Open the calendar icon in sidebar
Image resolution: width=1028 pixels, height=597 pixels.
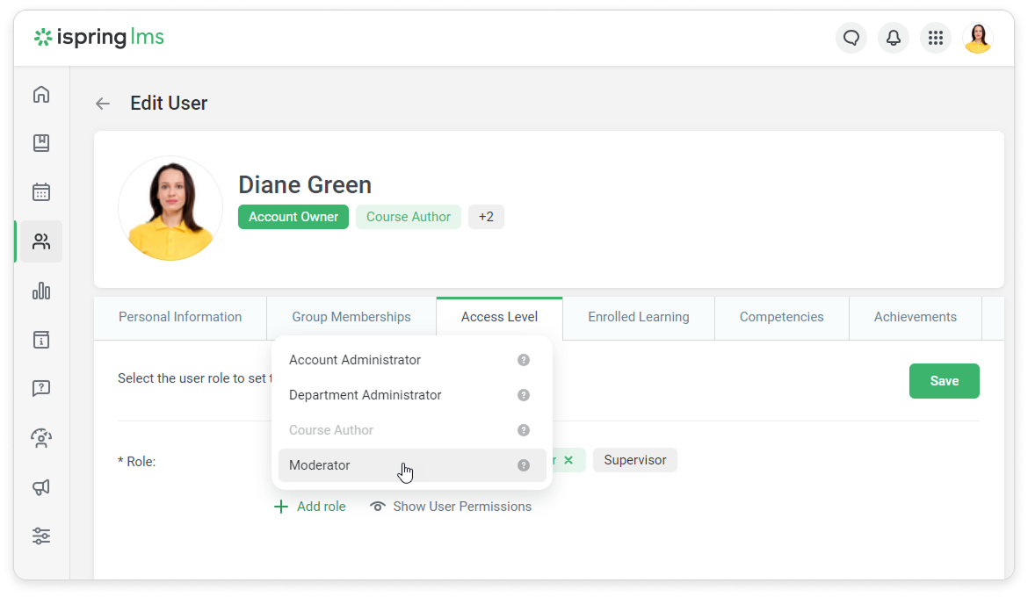[41, 192]
